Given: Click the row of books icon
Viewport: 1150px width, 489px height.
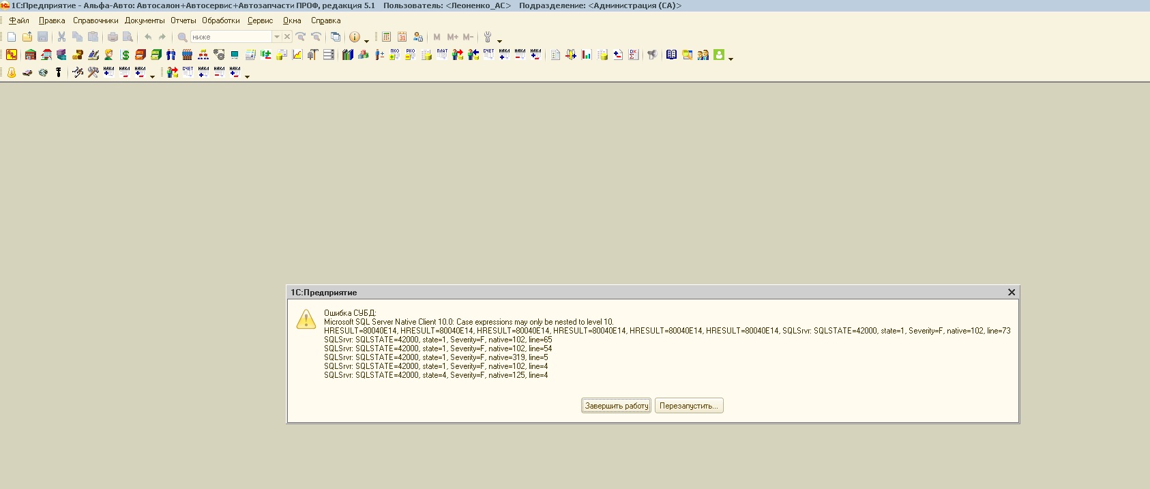Looking at the screenshot, I should pyautogui.click(x=348, y=55).
